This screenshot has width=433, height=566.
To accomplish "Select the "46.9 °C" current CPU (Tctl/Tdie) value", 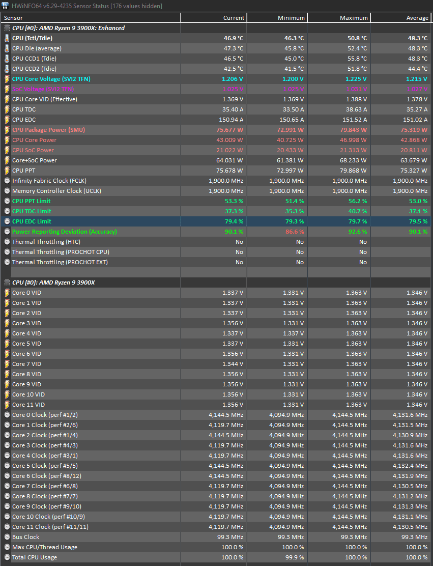I will point(234,38).
